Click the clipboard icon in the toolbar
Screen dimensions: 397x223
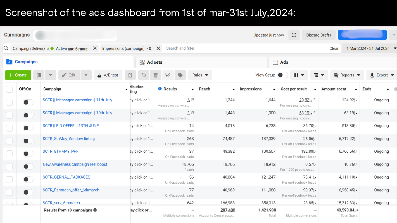click(x=130, y=75)
